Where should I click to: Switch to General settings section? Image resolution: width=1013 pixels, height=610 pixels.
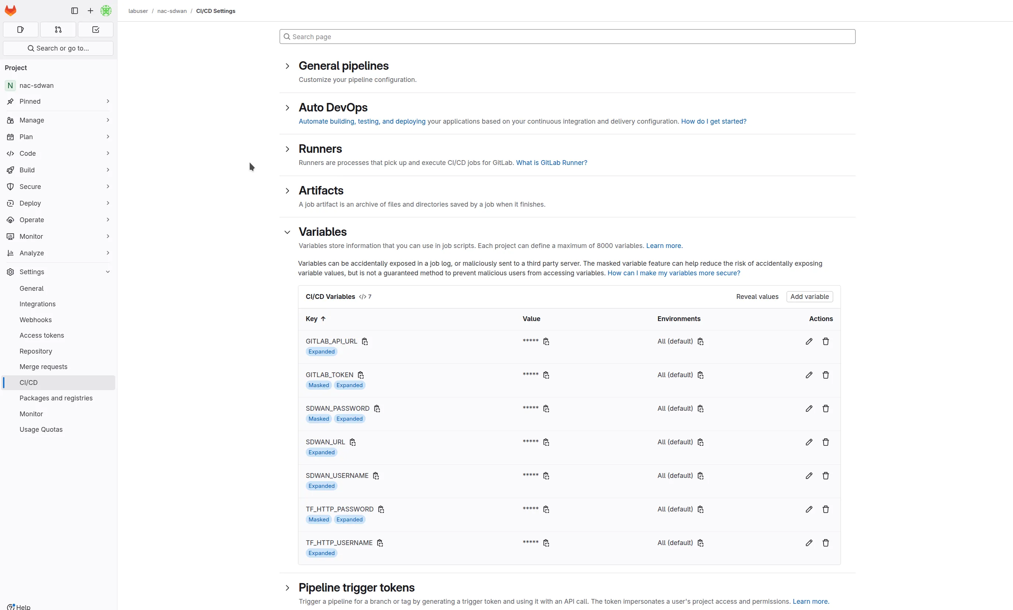coord(32,288)
